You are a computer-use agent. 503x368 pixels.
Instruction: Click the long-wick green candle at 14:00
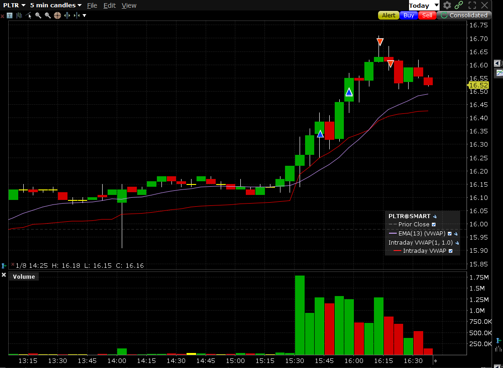(x=122, y=216)
